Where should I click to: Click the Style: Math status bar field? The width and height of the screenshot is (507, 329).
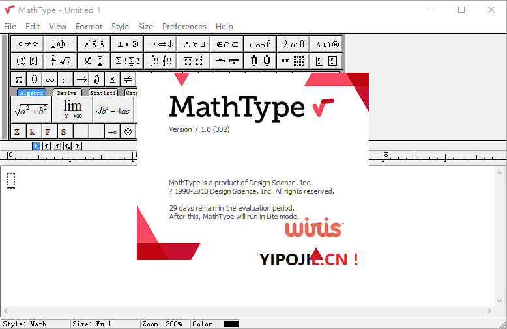tap(35, 324)
